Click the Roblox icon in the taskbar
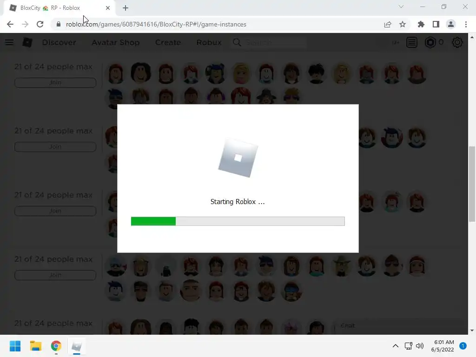 77,346
